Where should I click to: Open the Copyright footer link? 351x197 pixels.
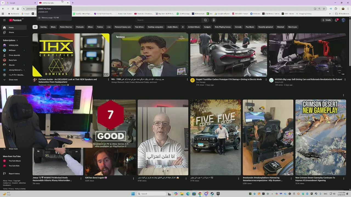point(17,181)
